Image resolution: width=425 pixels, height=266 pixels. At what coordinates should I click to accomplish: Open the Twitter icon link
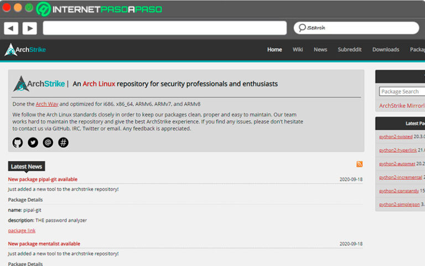tap(33, 143)
